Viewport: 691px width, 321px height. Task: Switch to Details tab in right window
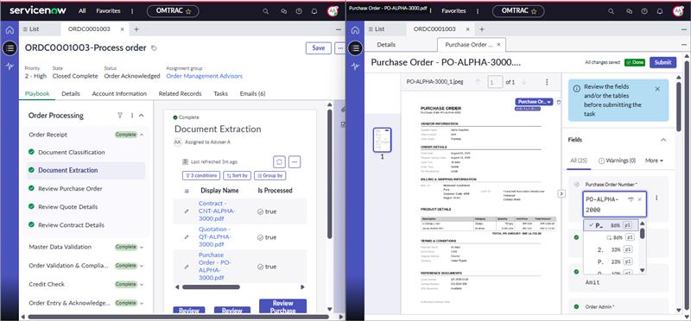(386, 45)
